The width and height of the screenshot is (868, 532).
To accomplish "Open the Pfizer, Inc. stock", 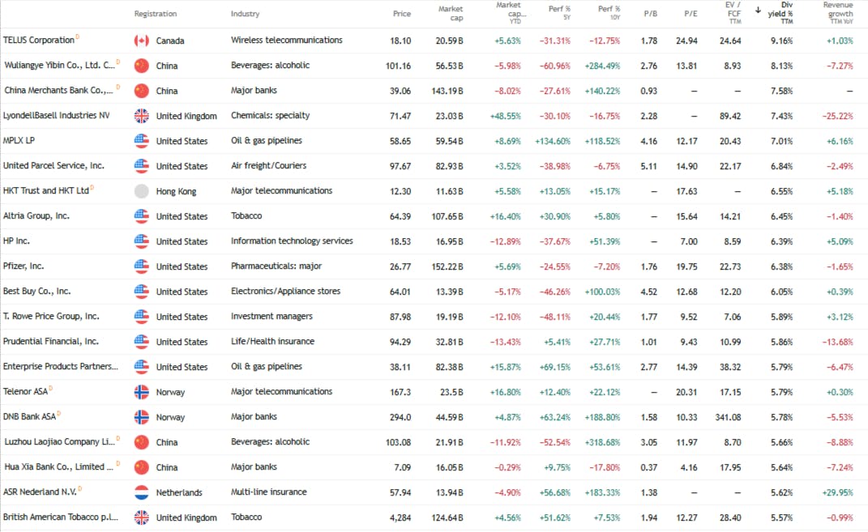I will point(24,266).
